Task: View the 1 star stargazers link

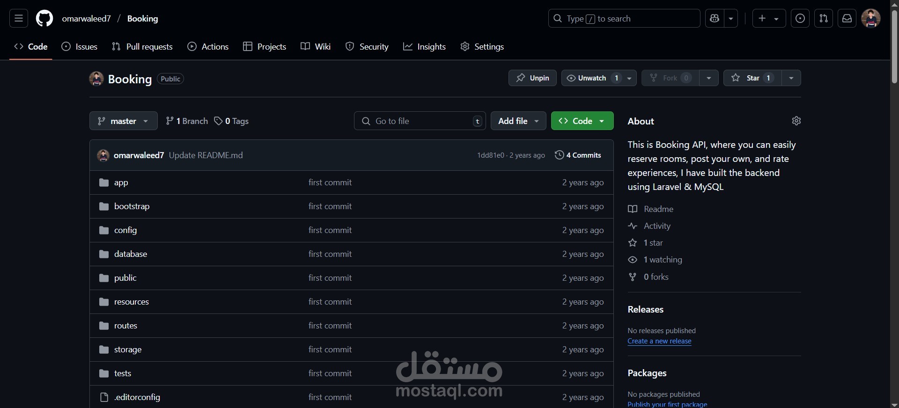Action: [645, 243]
